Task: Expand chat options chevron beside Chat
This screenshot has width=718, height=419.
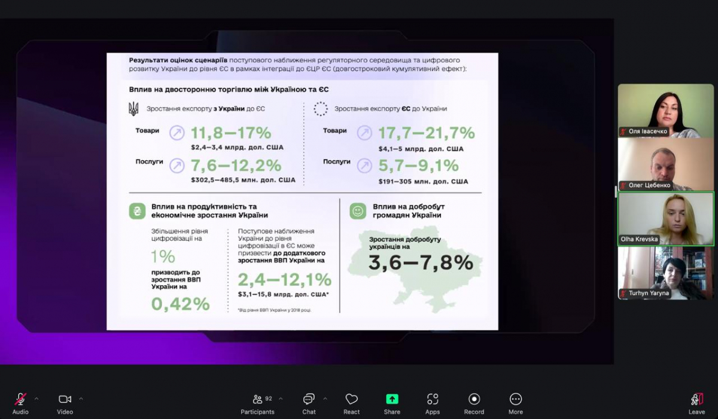Action: pos(325,398)
